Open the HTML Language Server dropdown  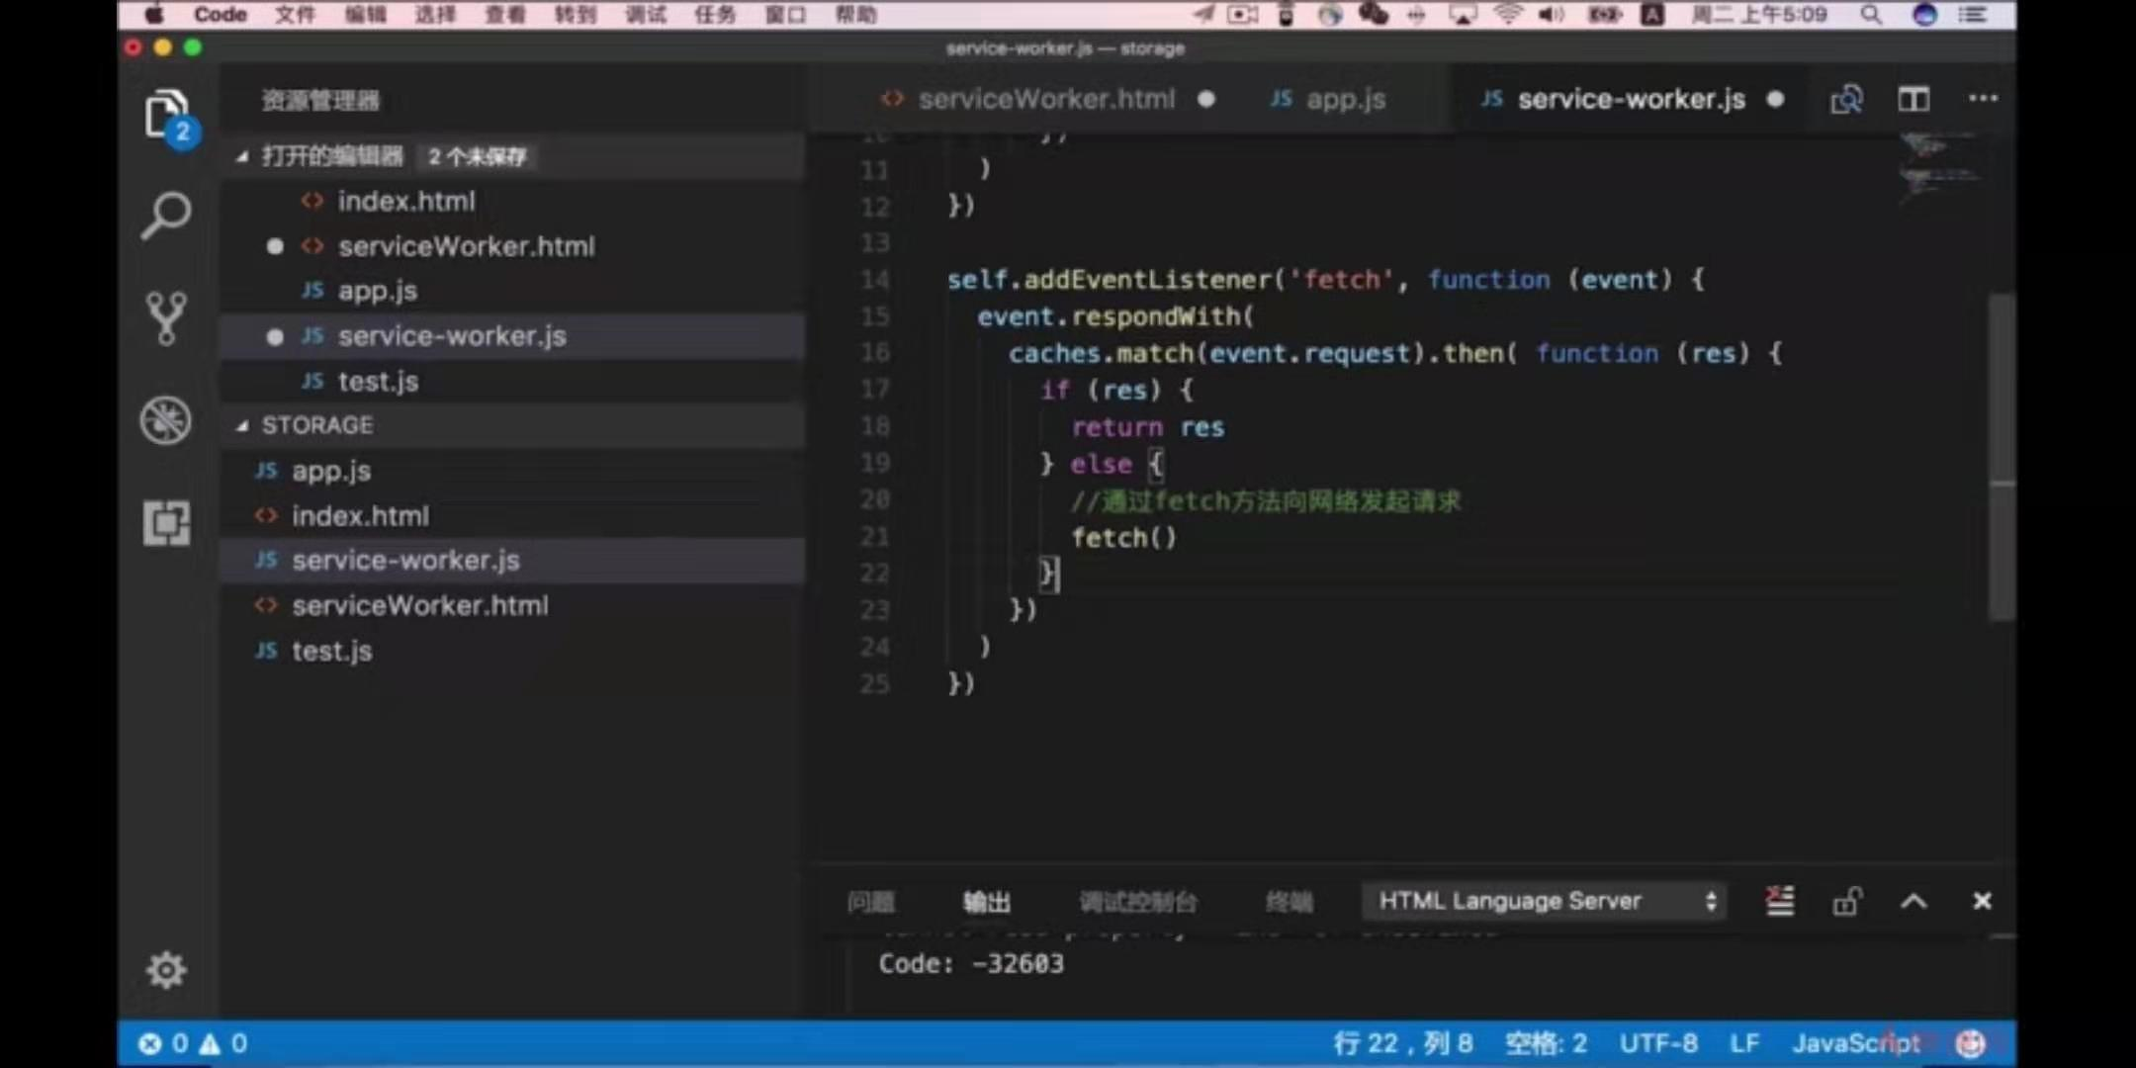coord(1544,901)
